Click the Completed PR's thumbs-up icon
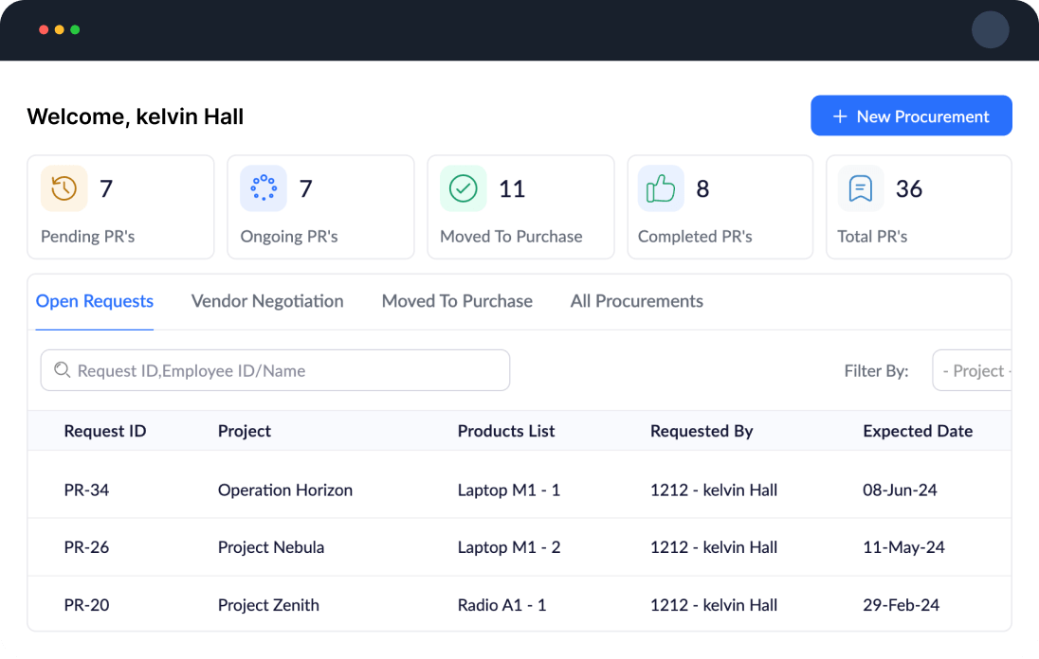 click(x=661, y=188)
